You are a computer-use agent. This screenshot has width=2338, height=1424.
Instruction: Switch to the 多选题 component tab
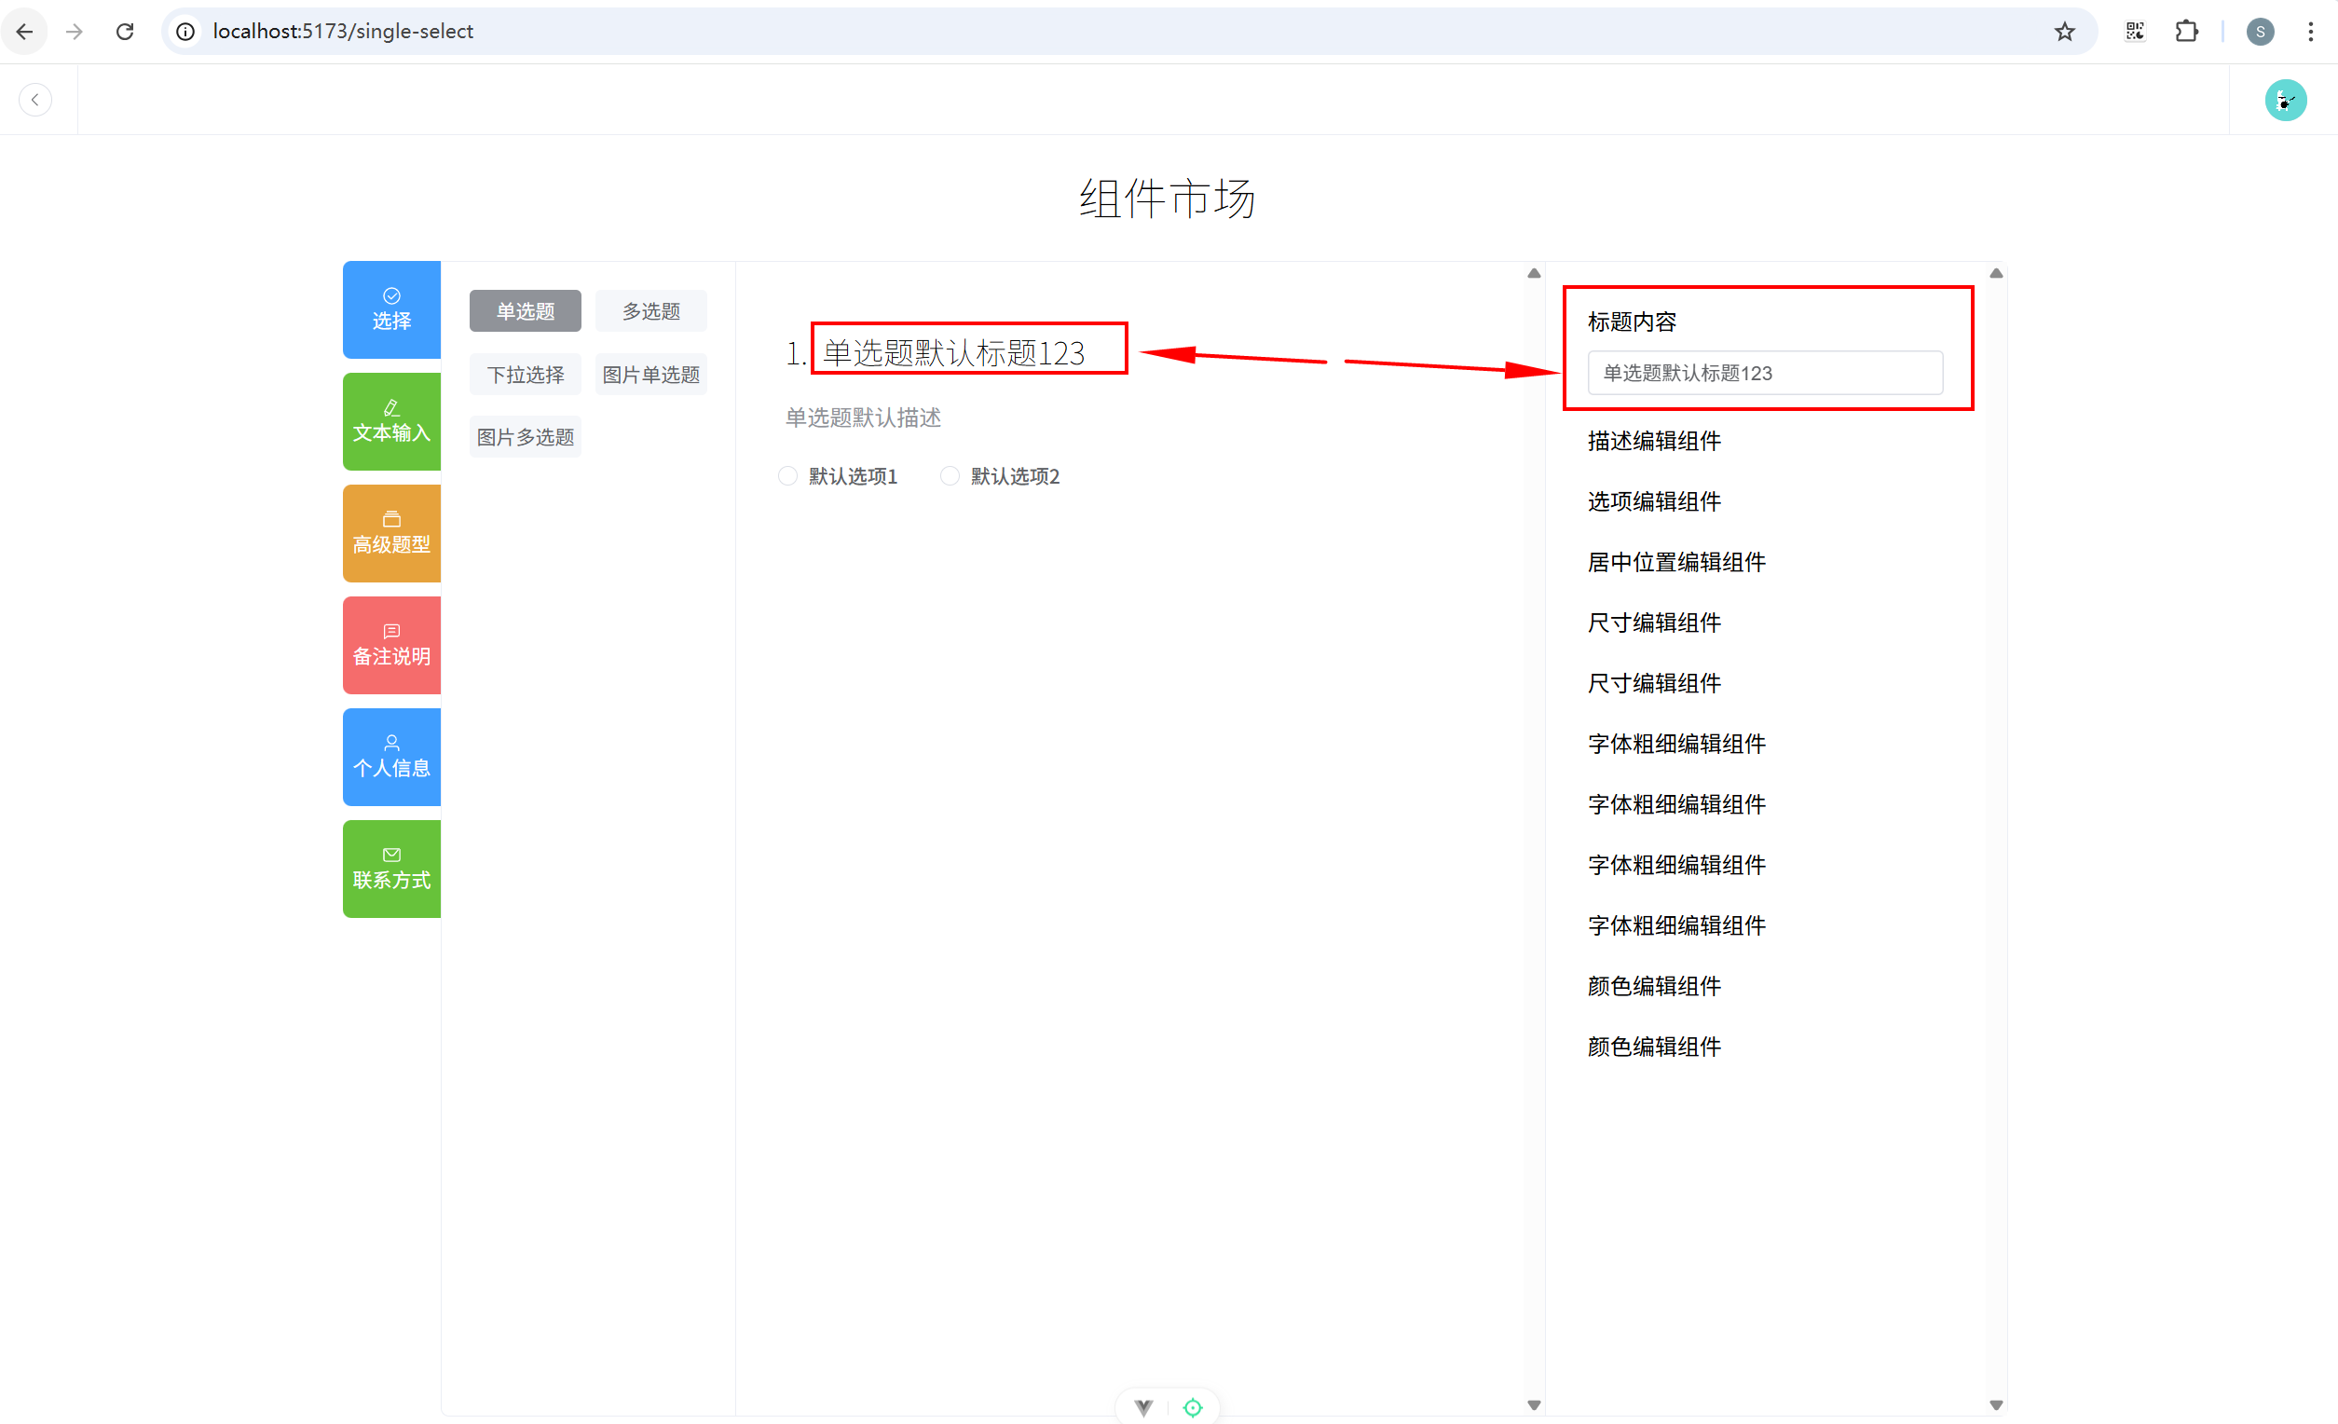click(x=651, y=311)
